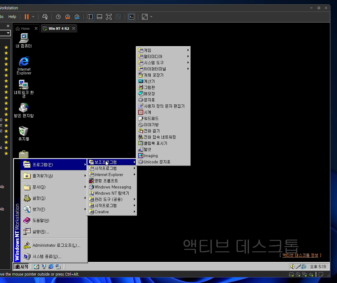Open 도움말(H) in the Start menu
The image size is (337, 283).
pos(54,220)
